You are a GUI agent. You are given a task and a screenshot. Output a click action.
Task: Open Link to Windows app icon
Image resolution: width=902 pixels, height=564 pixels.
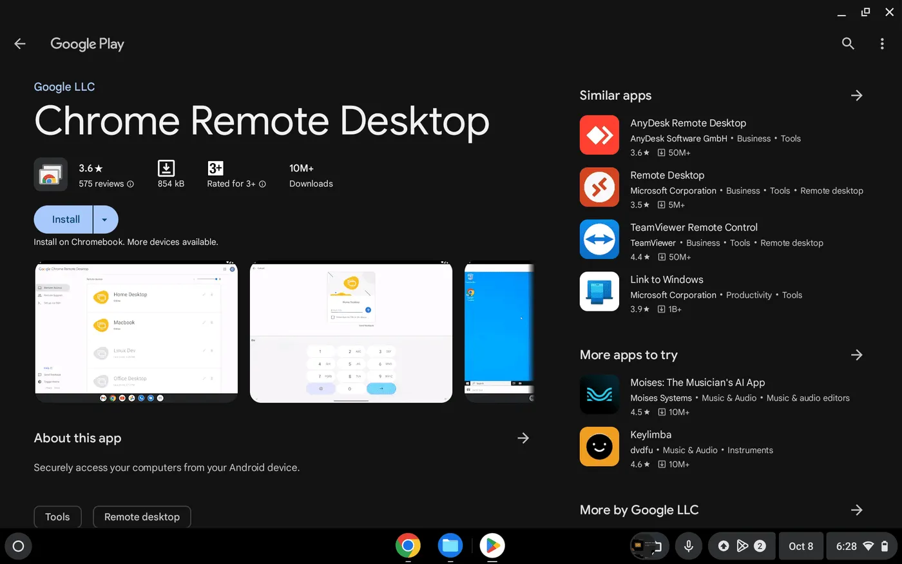point(599,291)
